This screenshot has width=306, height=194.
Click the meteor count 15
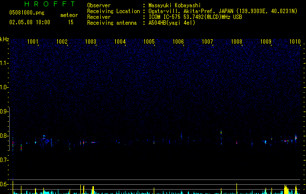pos(71,22)
